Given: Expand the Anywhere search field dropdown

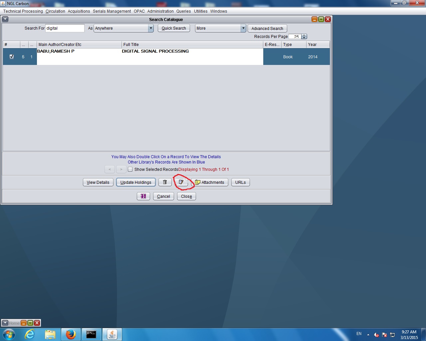Looking at the screenshot, I should pos(151,28).
